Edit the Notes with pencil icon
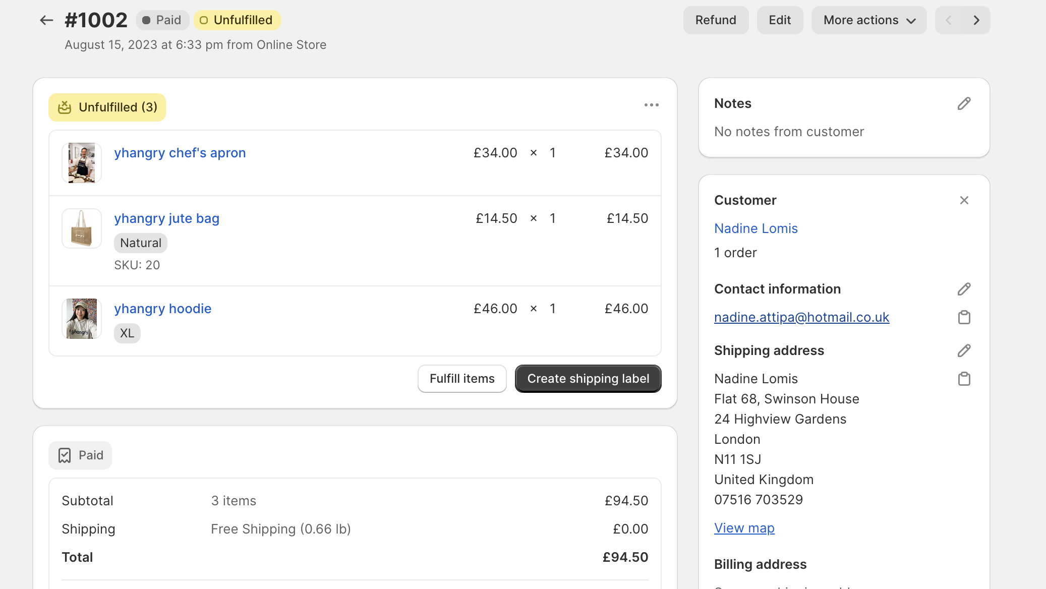Screen dimensions: 1046x589 point(964,103)
